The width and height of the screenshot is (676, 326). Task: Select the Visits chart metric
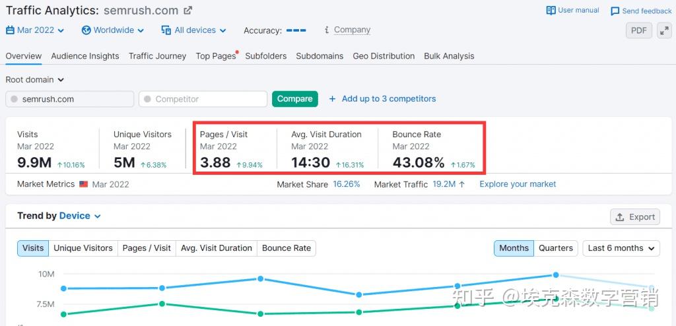33,248
